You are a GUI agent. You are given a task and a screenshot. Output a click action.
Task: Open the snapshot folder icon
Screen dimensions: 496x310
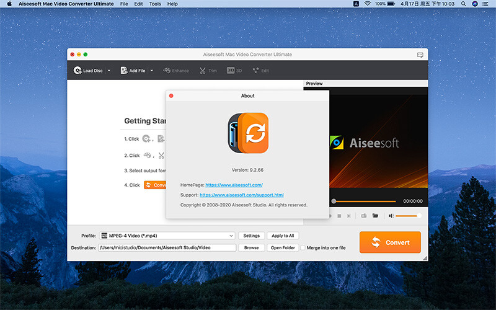point(375,216)
